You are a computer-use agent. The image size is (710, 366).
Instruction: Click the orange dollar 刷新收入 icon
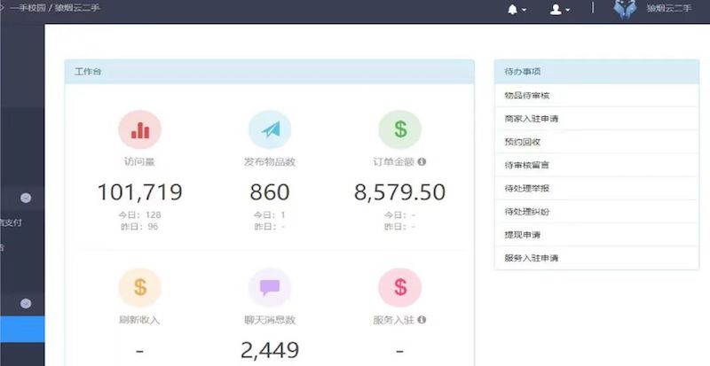(139, 287)
